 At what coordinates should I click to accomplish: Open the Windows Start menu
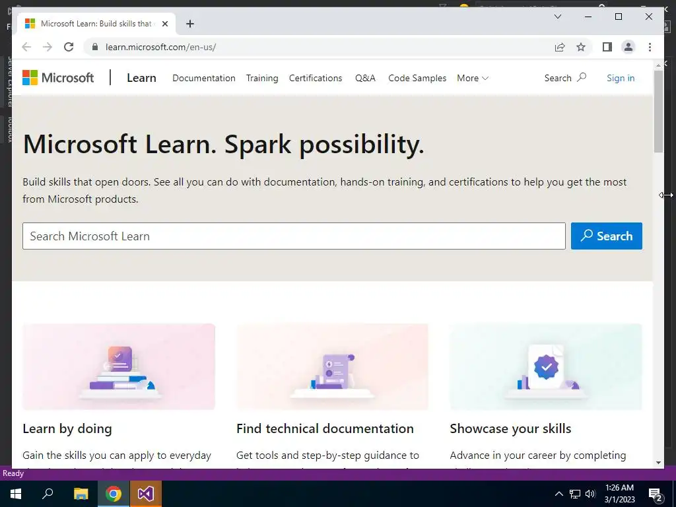tap(16, 494)
